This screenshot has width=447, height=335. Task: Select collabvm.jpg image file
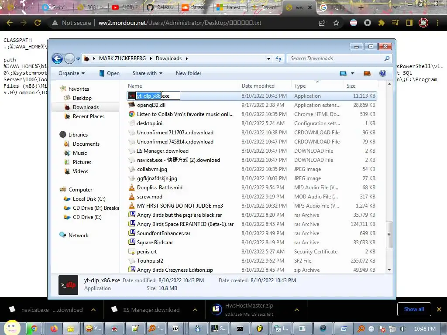pos(152,169)
